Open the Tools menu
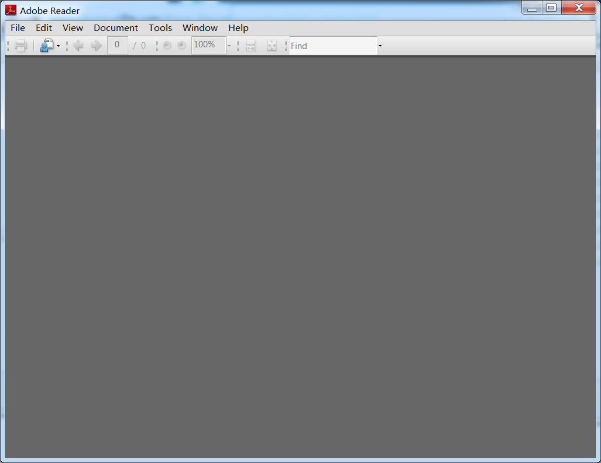The width and height of the screenshot is (601, 463). (x=160, y=27)
